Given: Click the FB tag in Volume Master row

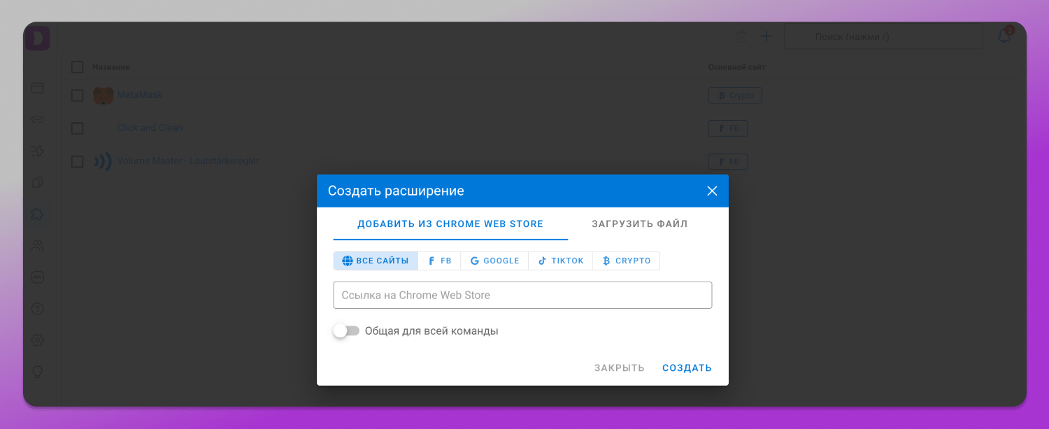Looking at the screenshot, I should pos(728,162).
